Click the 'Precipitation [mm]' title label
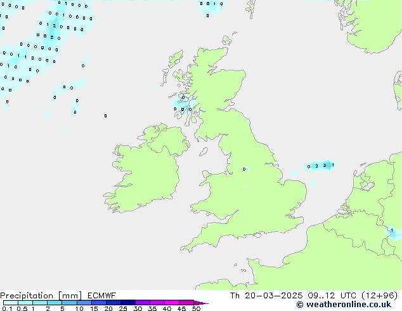Image resolution: width=402 pixels, height=311 pixels. click(41, 296)
